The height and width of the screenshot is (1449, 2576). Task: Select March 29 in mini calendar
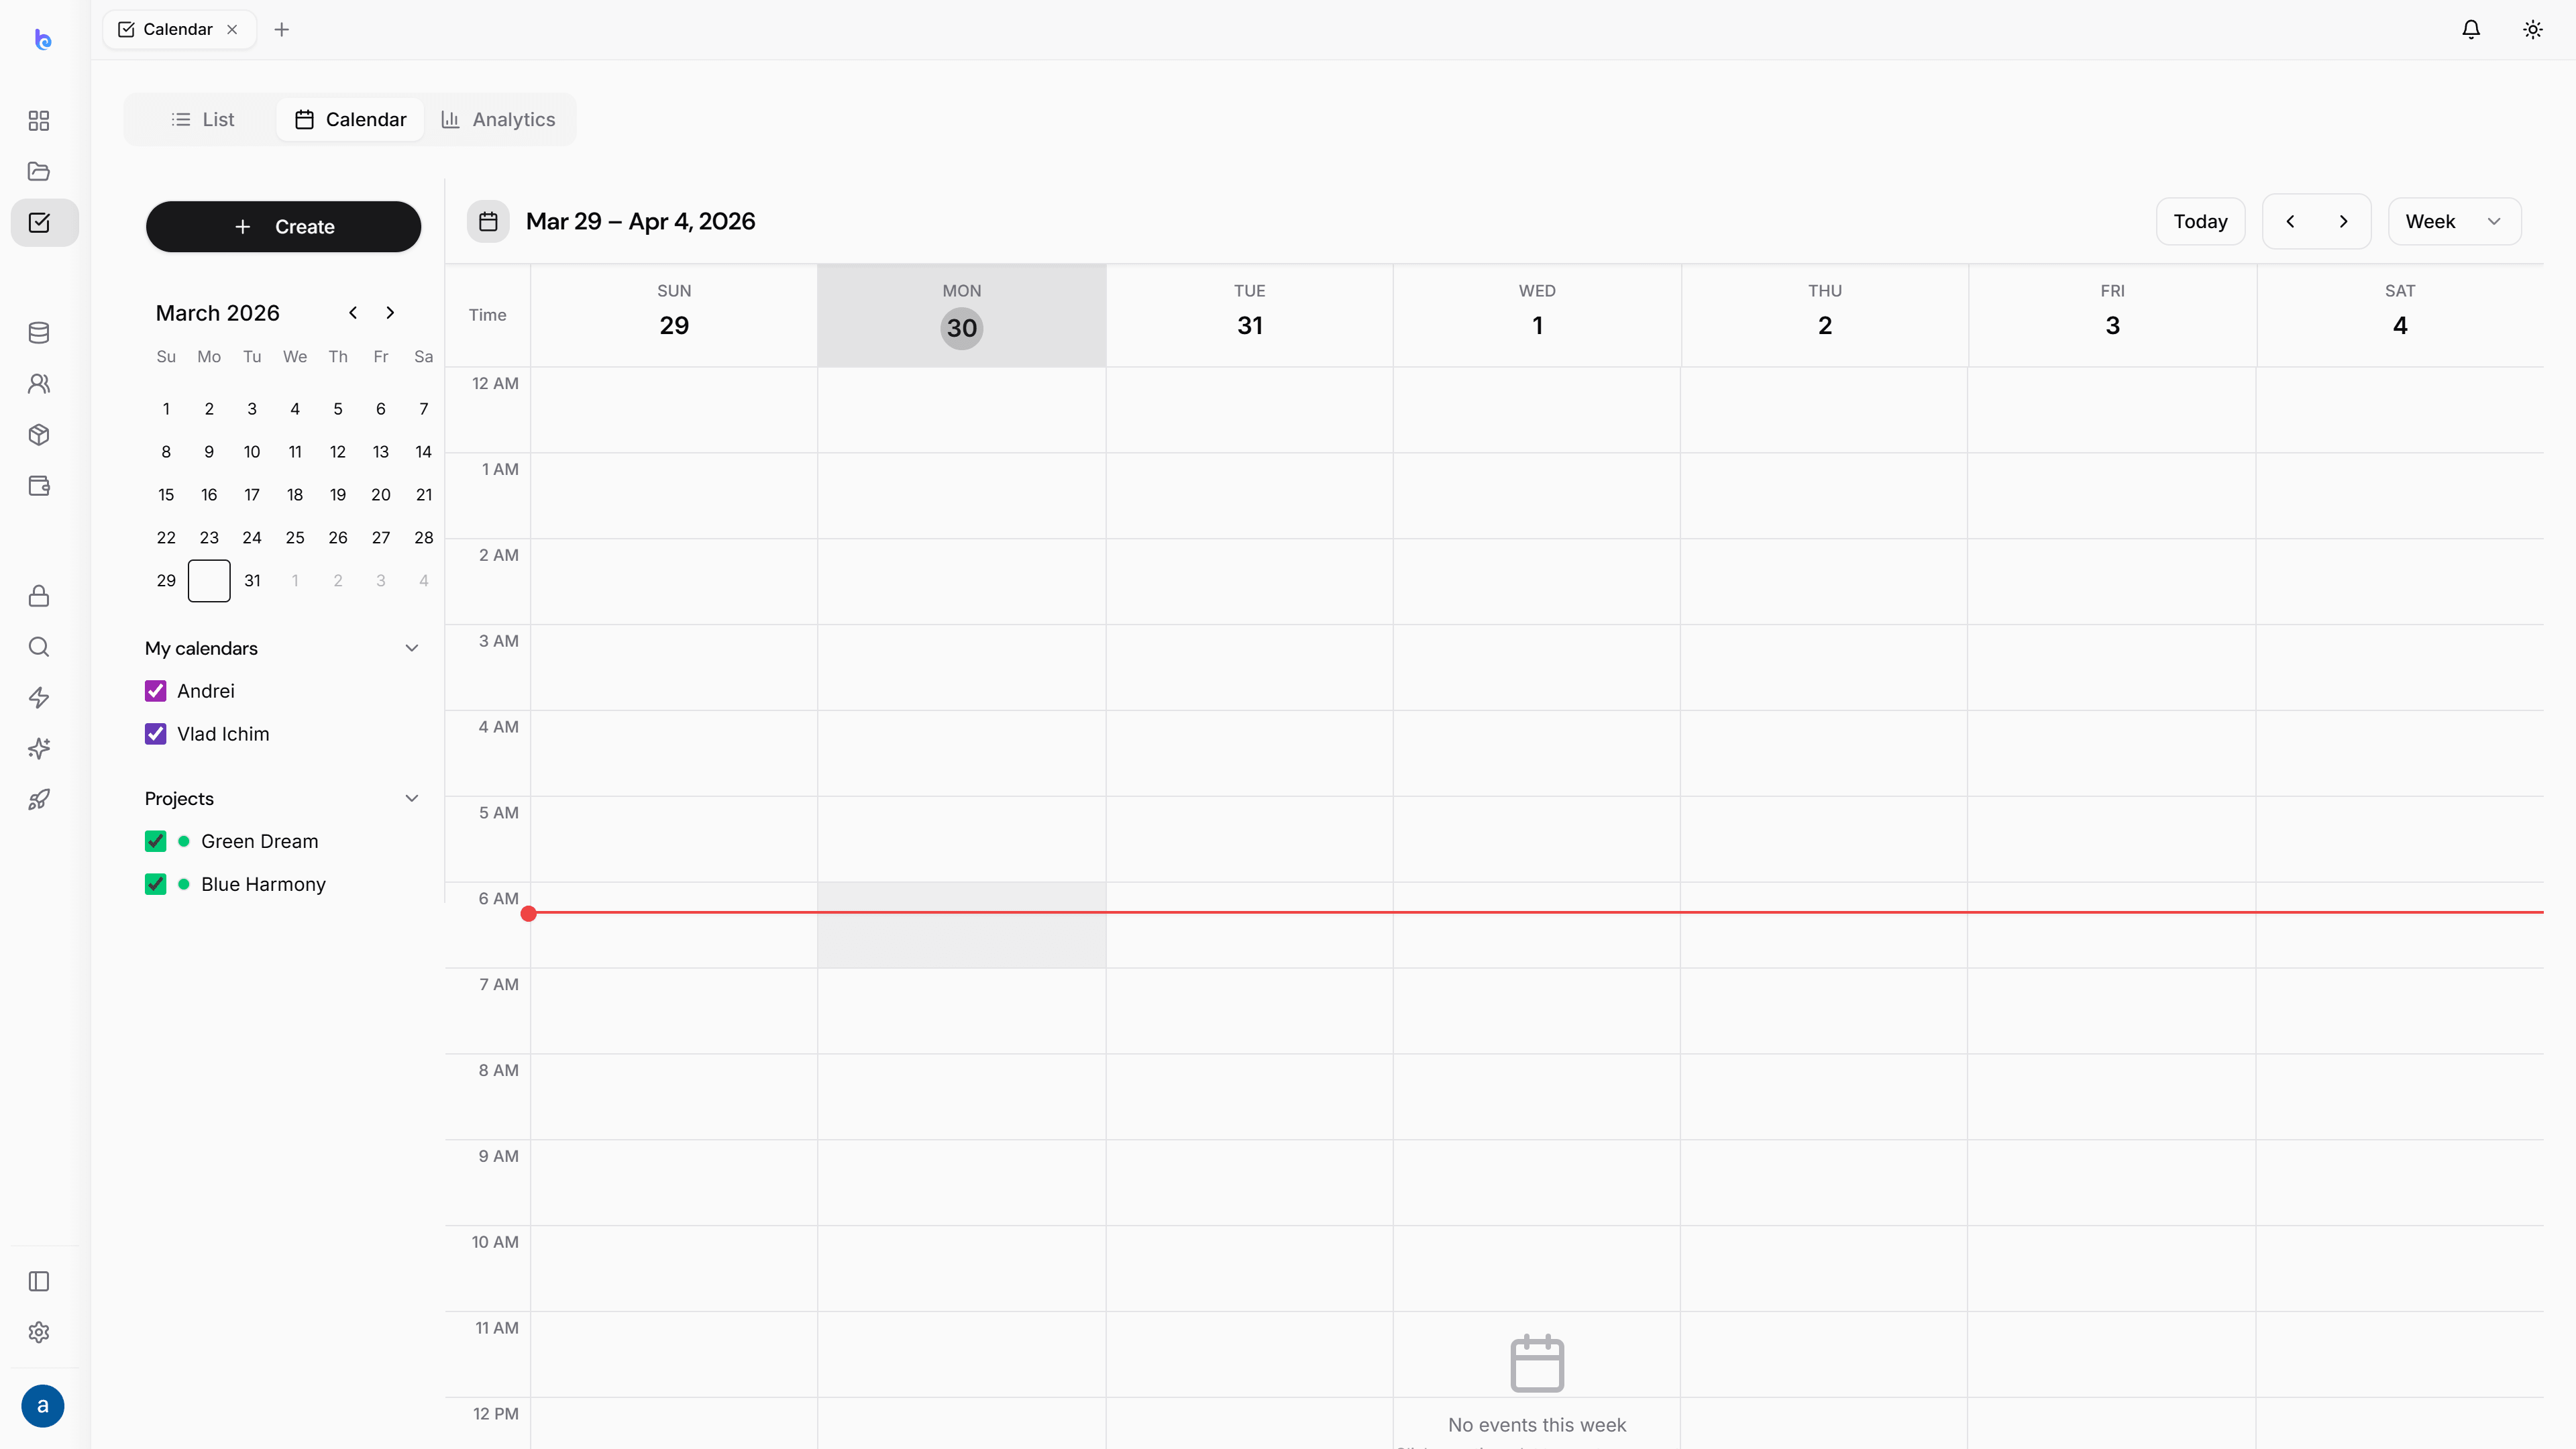click(166, 581)
